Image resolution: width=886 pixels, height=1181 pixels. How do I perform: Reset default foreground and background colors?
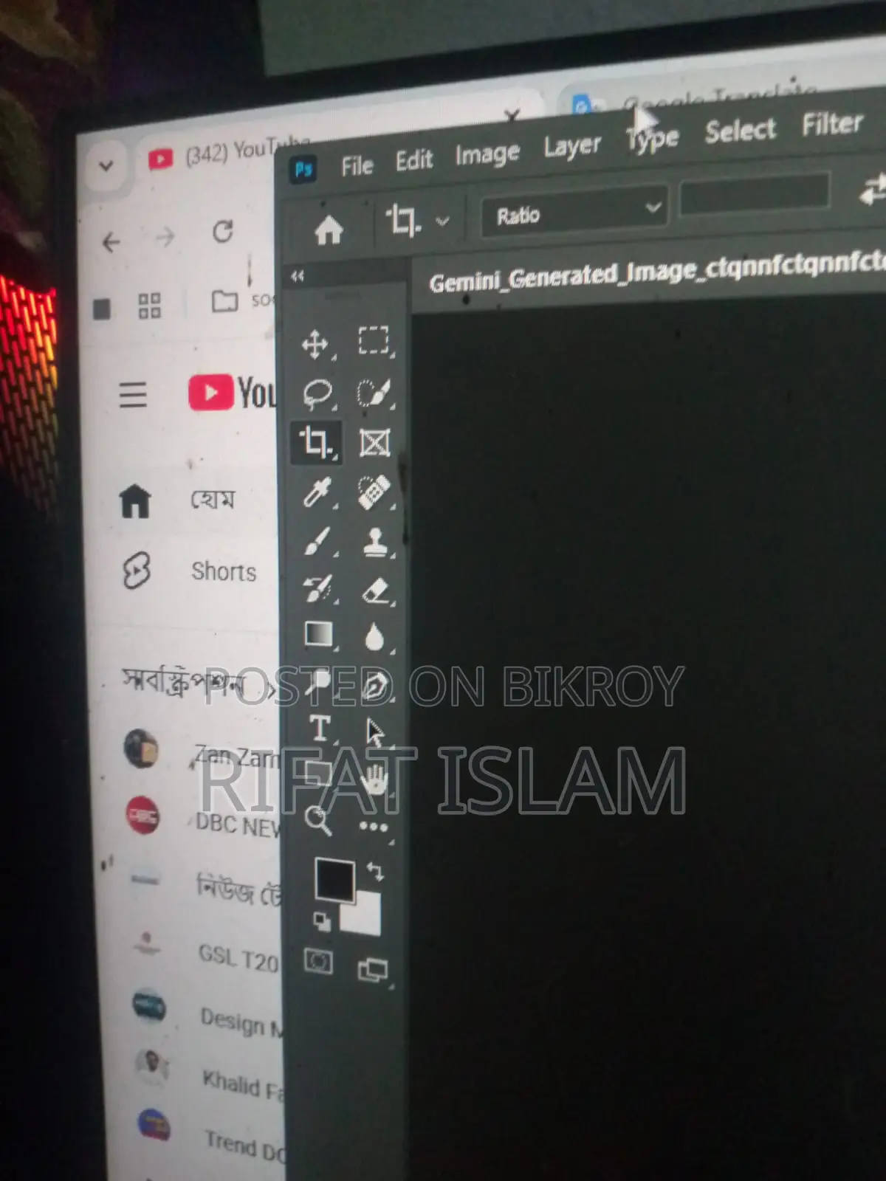coord(322,920)
